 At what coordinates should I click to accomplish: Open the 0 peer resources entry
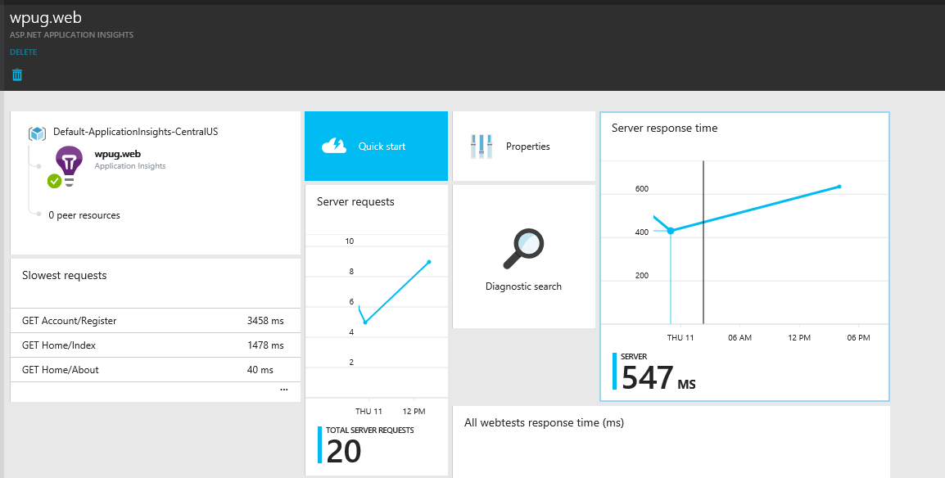pos(84,215)
